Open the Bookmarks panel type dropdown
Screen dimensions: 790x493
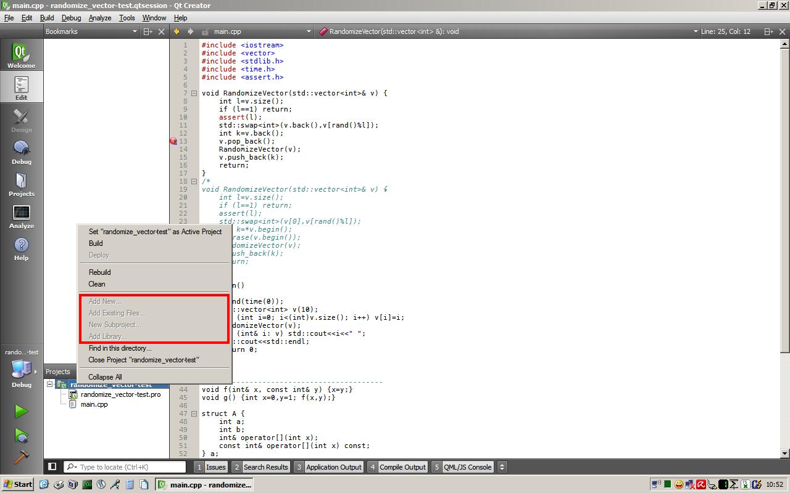click(91, 31)
